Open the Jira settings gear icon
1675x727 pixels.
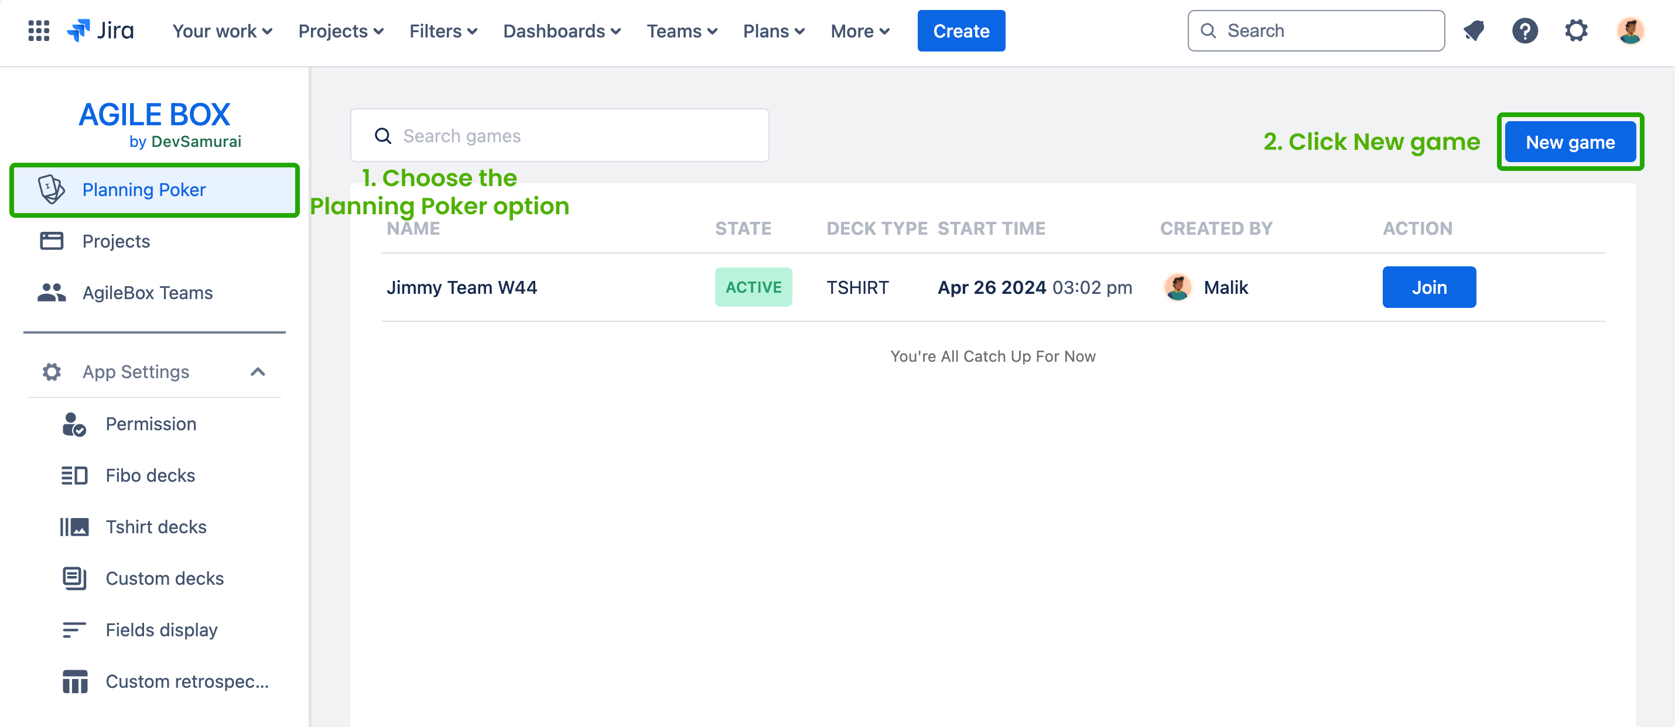pos(1576,30)
